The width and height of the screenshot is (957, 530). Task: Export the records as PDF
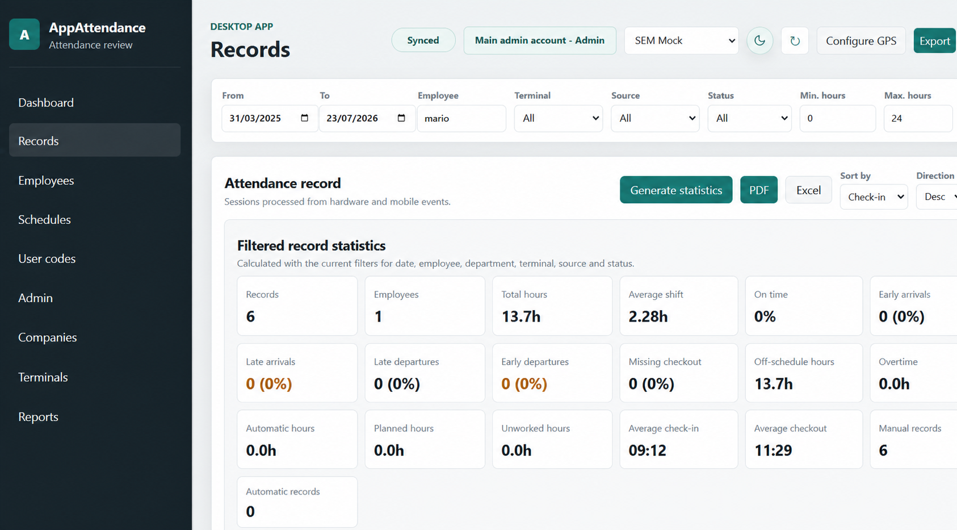759,190
